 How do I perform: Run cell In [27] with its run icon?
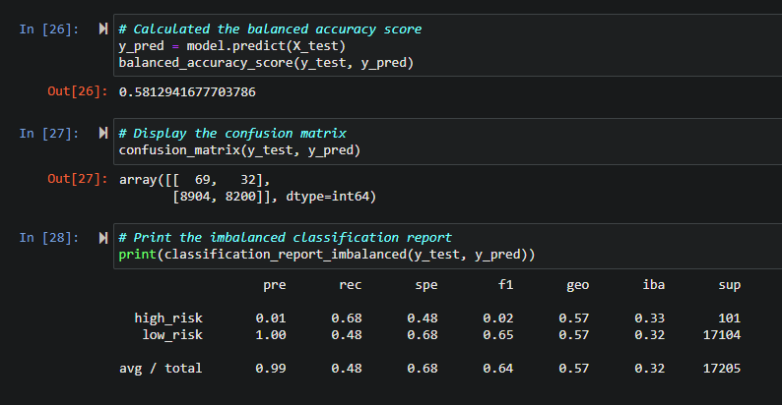click(103, 133)
